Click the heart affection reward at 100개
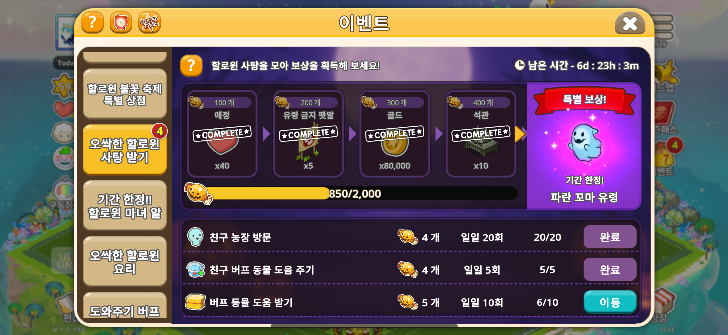 tap(222, 134)
